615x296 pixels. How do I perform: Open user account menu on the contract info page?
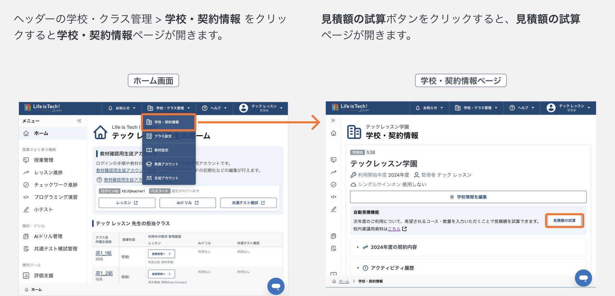click(x=568, y=108)
